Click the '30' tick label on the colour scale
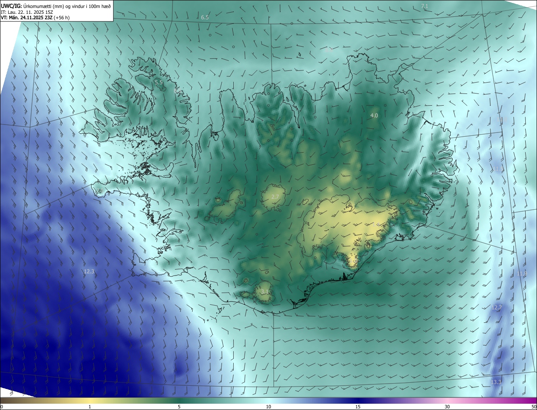The image size is (537, 410). point(447,407)
